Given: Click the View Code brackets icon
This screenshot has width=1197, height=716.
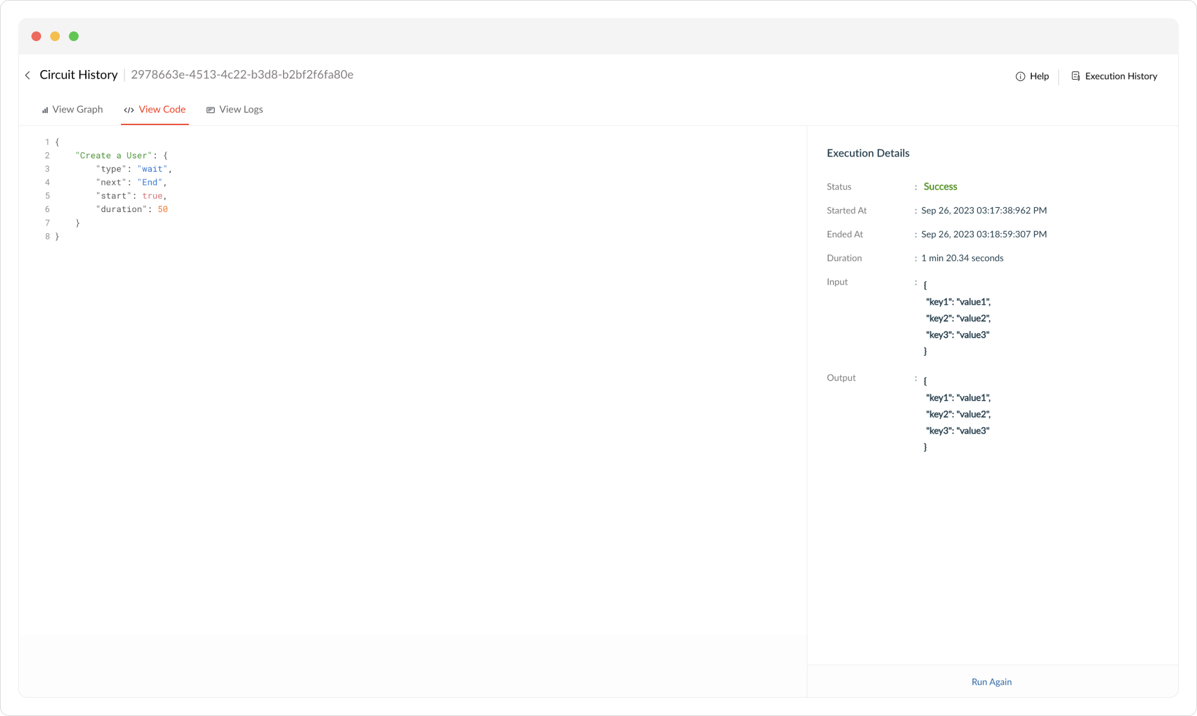Looking at the screenshot, I should pos(129,110).
